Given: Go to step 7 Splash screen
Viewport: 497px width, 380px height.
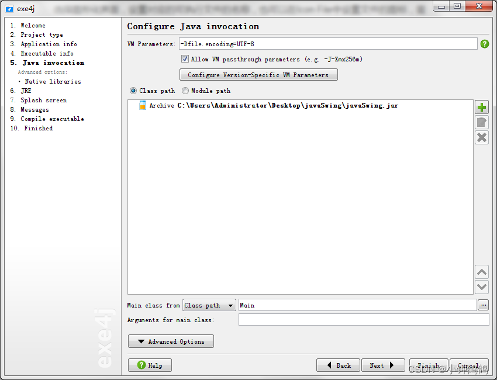Looking at the screenshot, I should [x=39, y=100].
